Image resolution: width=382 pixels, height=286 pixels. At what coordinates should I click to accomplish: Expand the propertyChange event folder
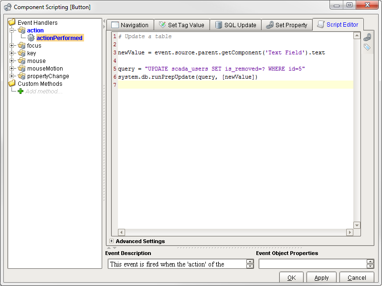click(x=12, y=76)
